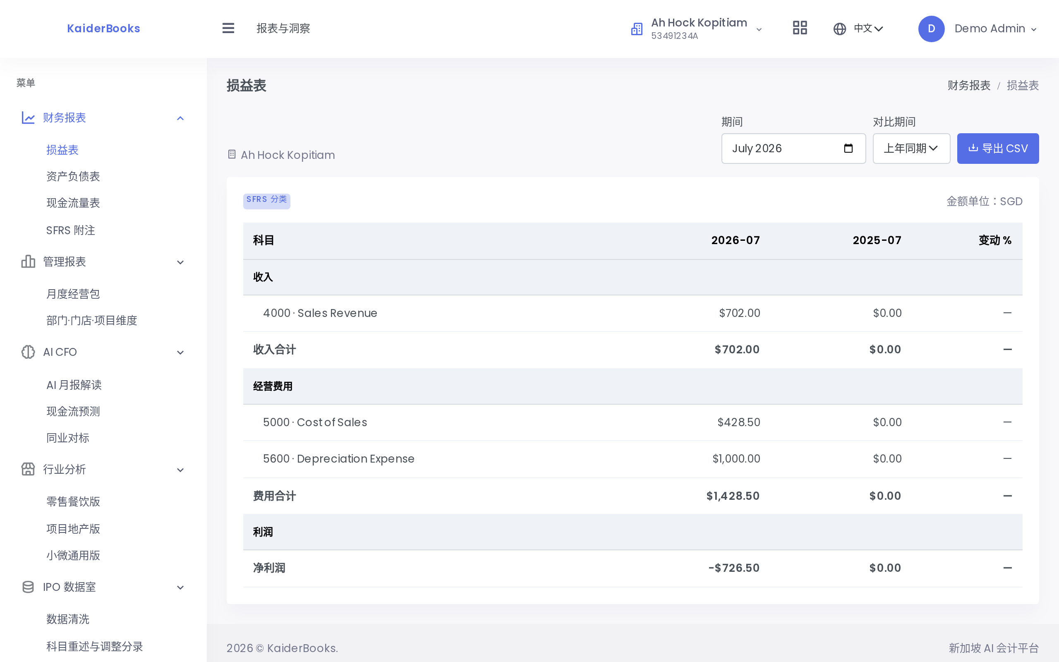Viewport: 1059px width, 662px height.
Task: Open 数据清洗 in the sidebar
Action: pyautogui.click(x=68, y=619)
